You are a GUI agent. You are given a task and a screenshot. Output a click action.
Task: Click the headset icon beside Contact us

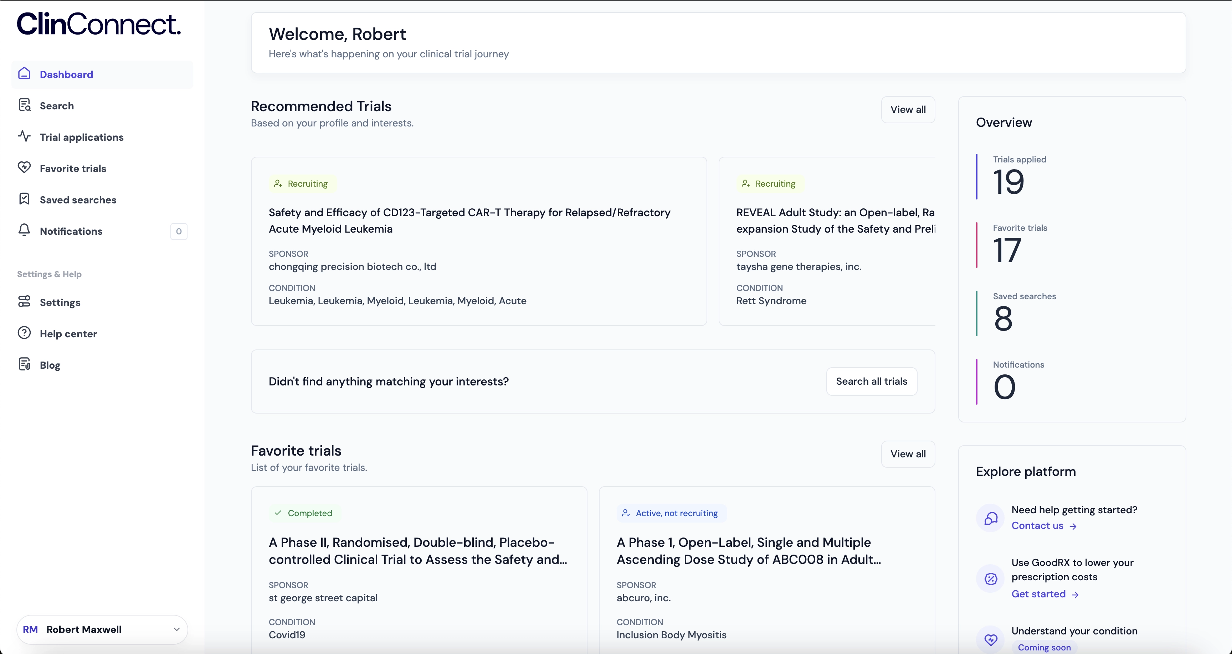[990, 518]
